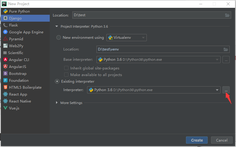The height and width of the screenshot is (147, 236).
Task: Select Pure Python in project list
Action: coord(19,11)
